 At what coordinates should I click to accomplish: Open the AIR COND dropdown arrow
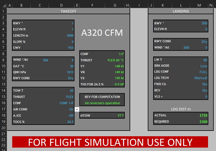pos(77,110)
